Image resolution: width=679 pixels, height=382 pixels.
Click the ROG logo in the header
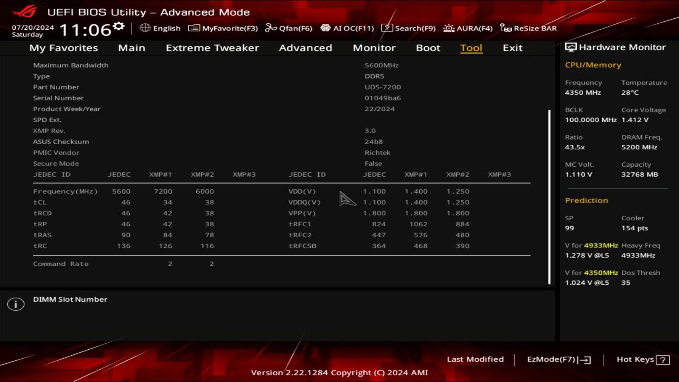(25, 12)
